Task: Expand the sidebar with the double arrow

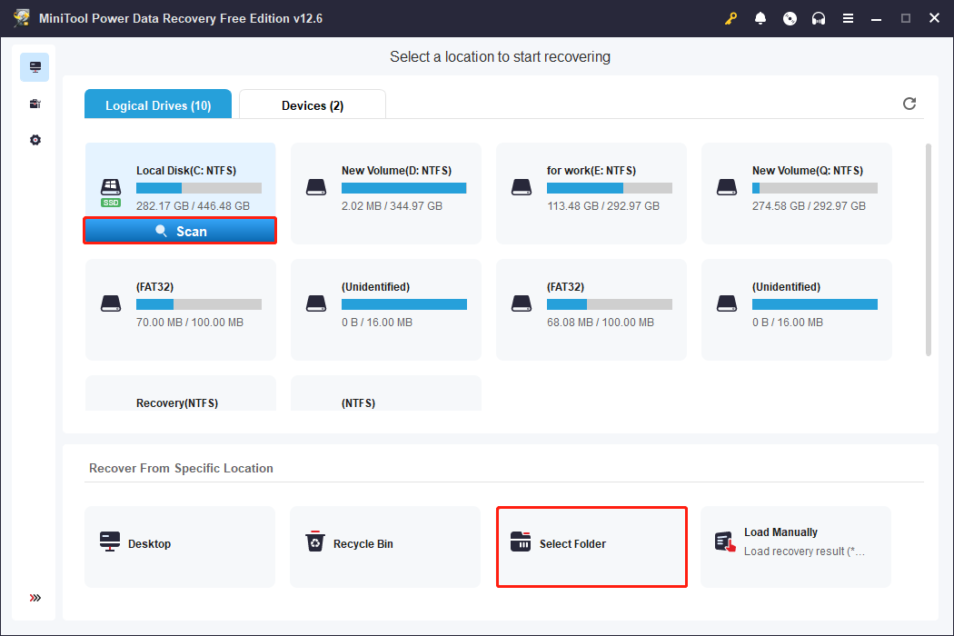Action: point(35,598)
